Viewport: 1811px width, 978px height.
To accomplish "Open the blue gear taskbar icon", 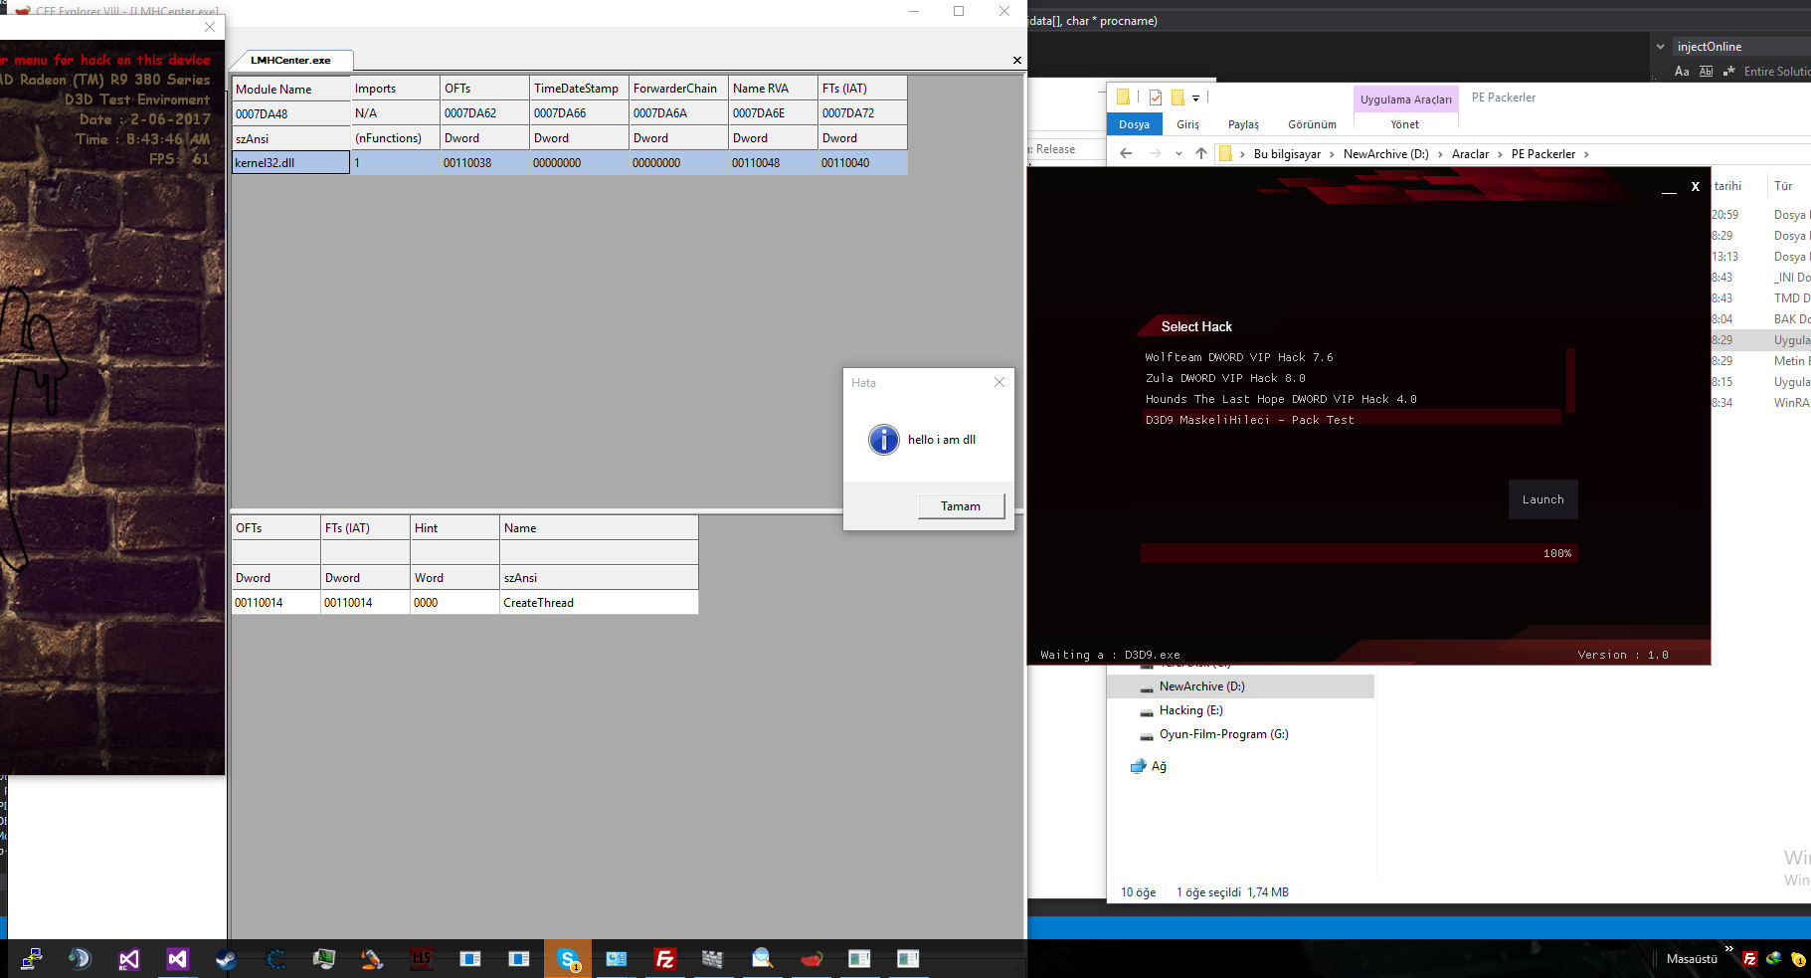I will [275, 959].
